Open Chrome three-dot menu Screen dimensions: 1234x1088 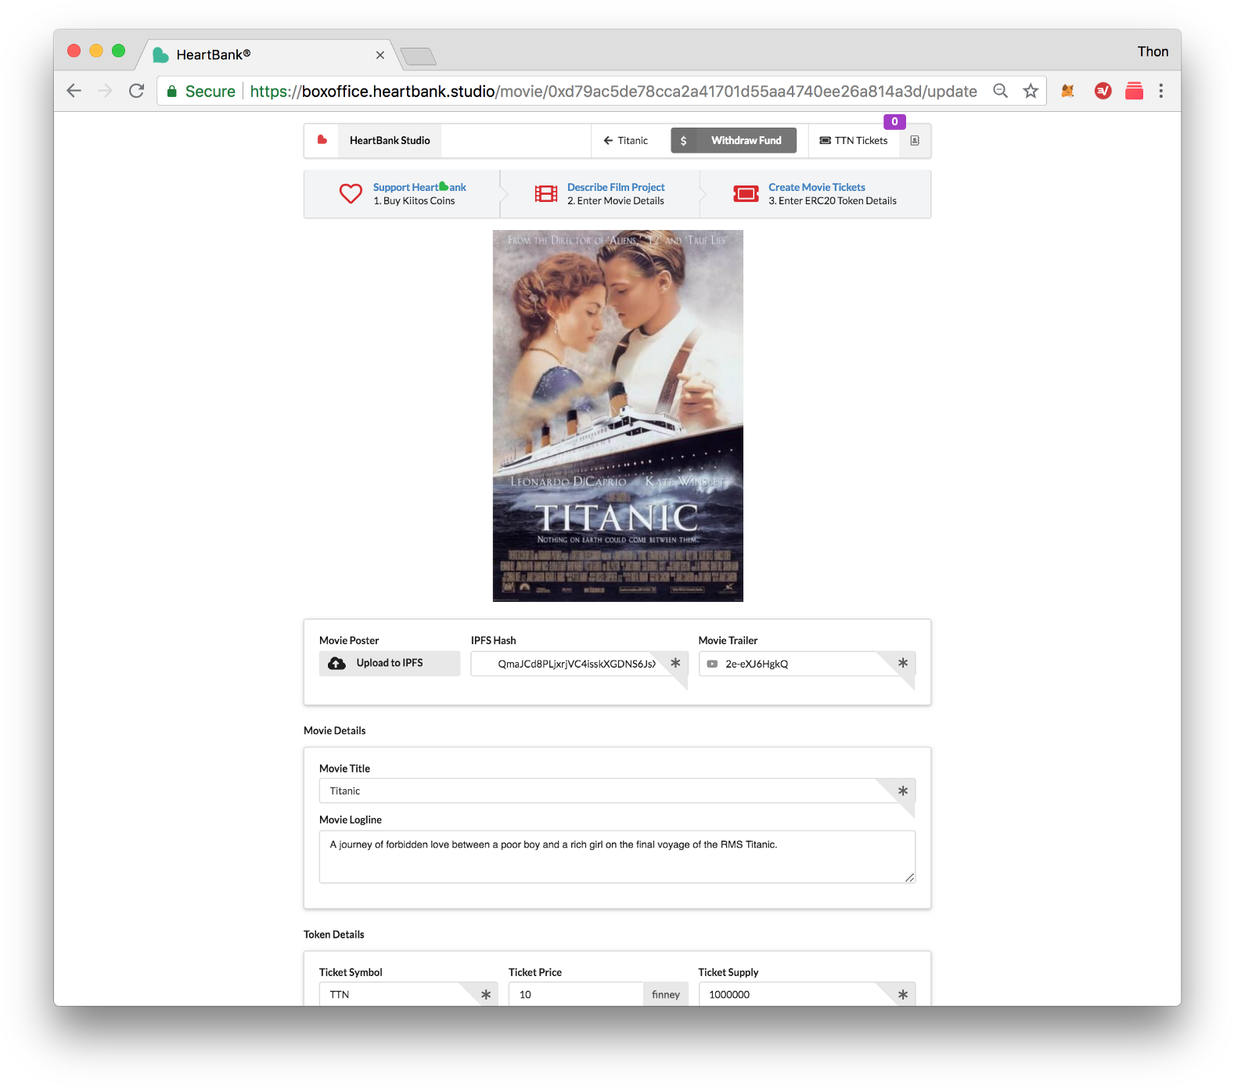tap(1161, 91)
